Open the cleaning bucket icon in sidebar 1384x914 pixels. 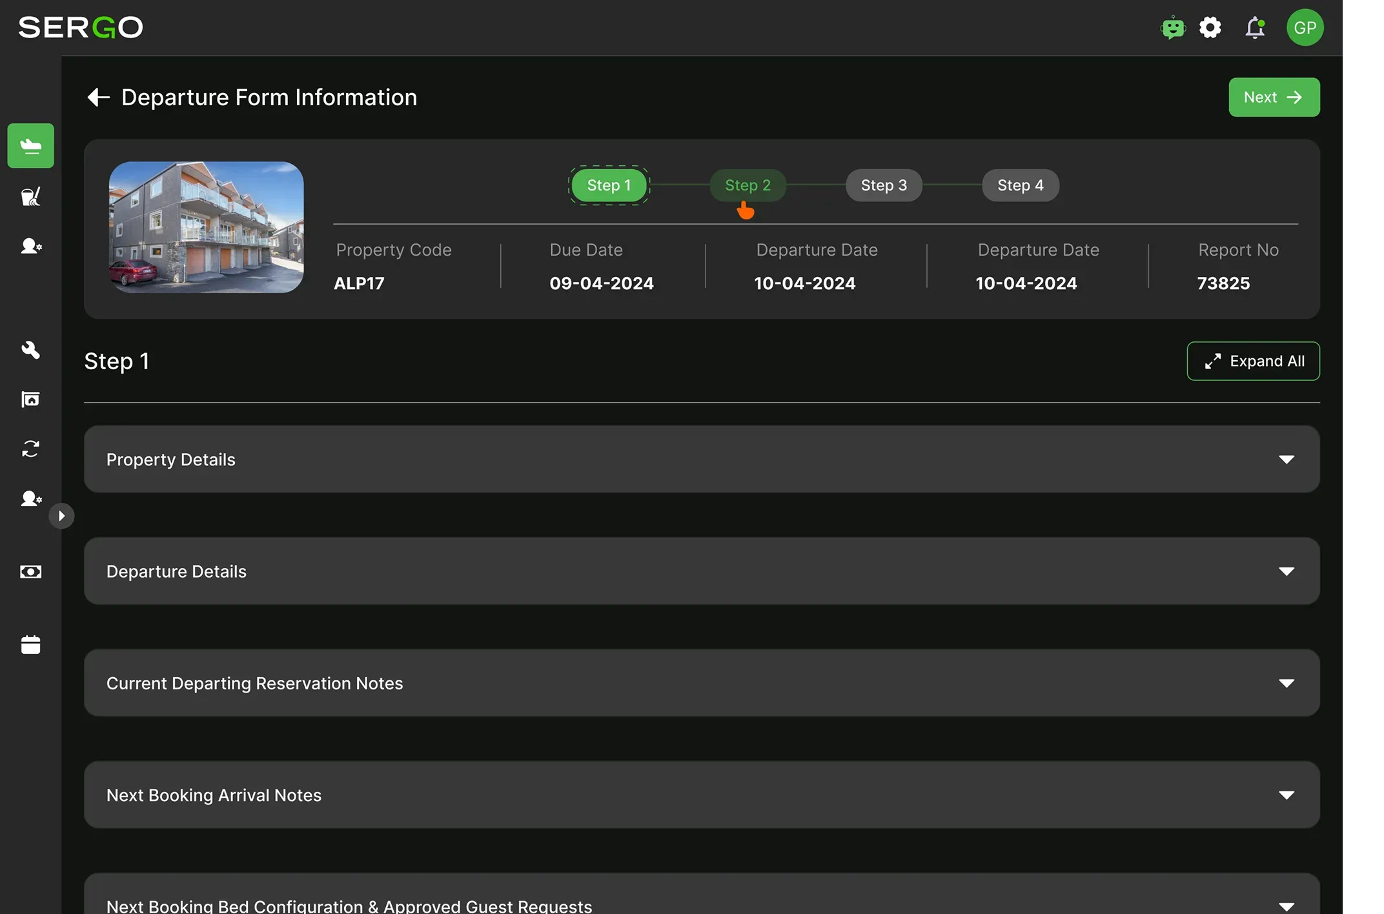(x=31, y=196)
